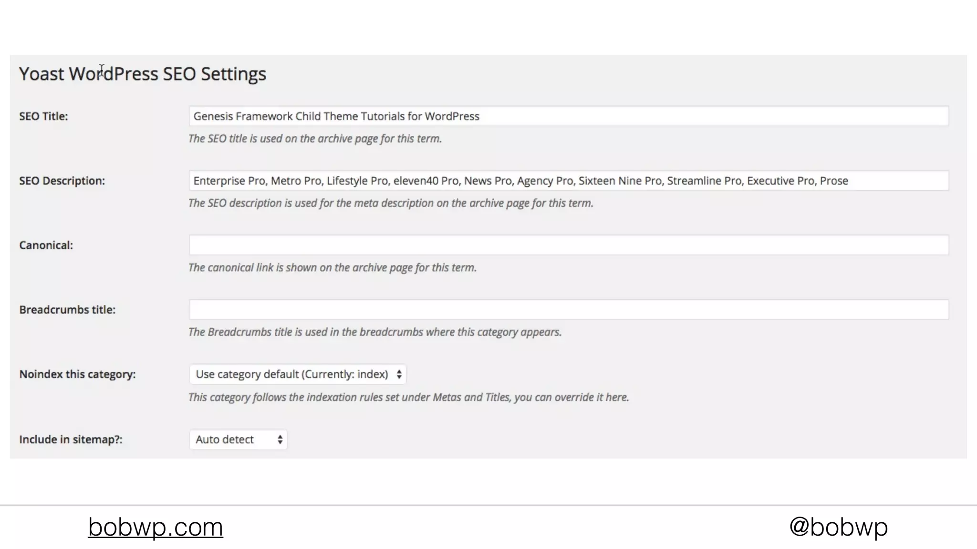
Task: Click the "SEO Description:" label
Action: [x=62, y=181]
